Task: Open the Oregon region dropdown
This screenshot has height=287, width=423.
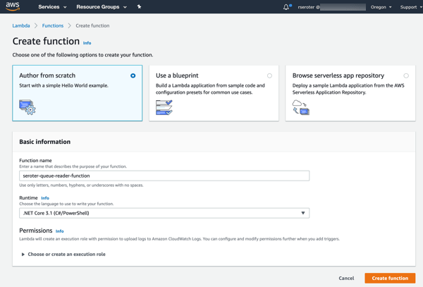Action: [381, 7]
